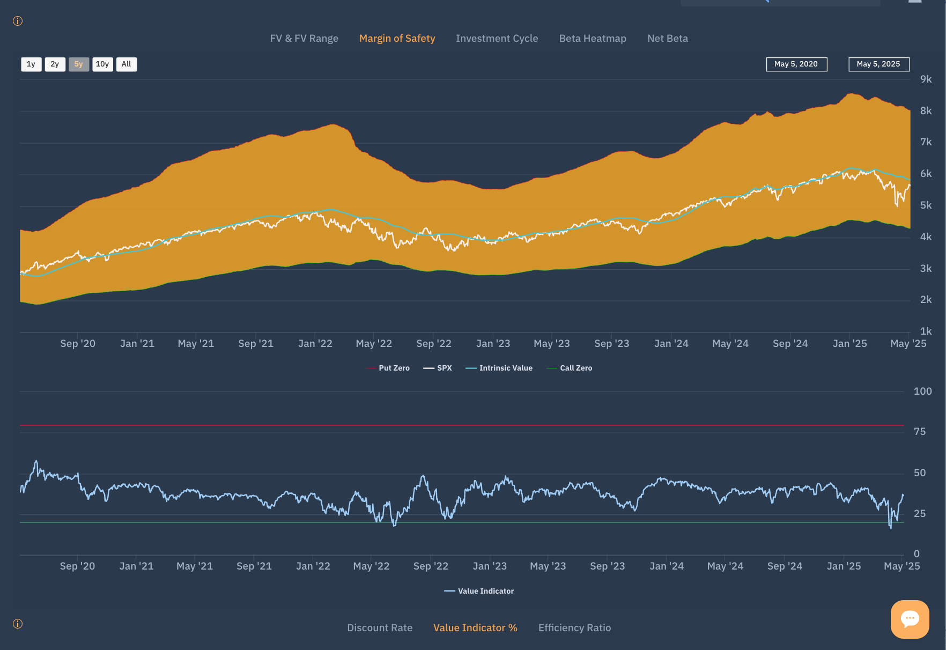Select the Value Indicator % tab
Viewport: 946px width, 650px height.
click(x=475, y=627)
